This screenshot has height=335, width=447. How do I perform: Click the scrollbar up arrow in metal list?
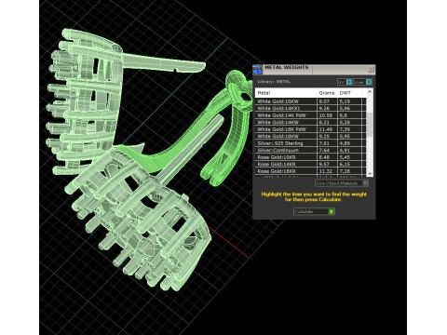(370, 92)
